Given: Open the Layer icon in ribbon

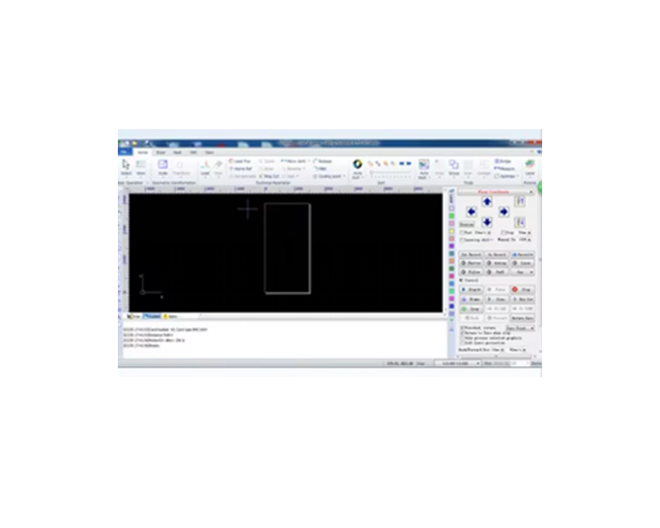Looking at the screenshot, I should (x=530, y=166).
